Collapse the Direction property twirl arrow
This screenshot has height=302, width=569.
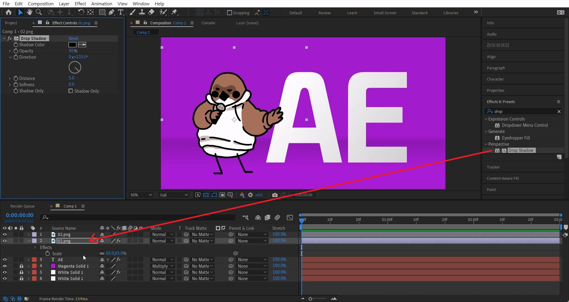point(10,57)
